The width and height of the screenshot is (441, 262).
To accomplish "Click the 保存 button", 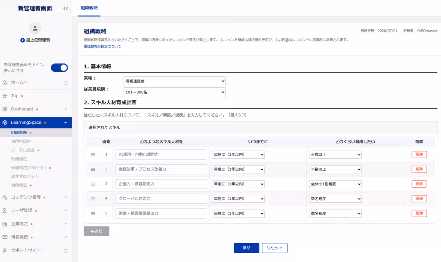I will (246, 248).
